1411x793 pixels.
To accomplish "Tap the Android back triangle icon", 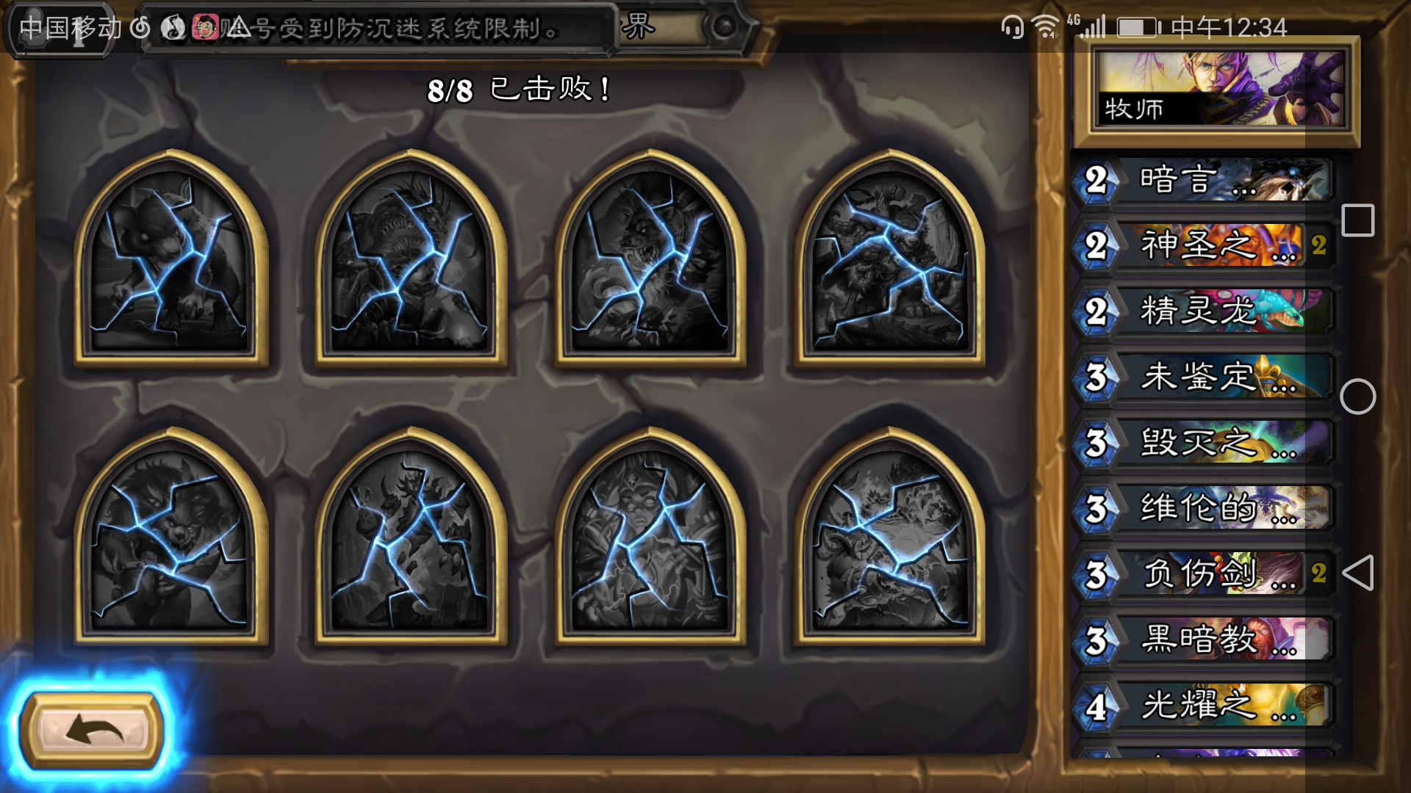I will pos(1357,573).
